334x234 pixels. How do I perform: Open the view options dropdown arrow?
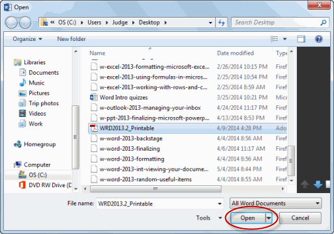click(284, 39)
